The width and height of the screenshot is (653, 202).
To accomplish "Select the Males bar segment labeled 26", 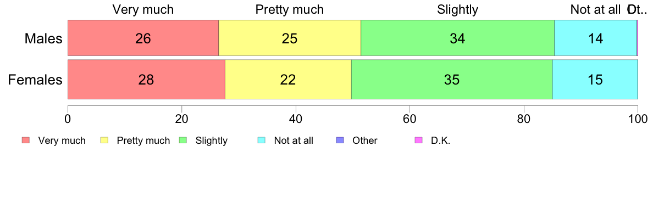I will click(143, 38).
